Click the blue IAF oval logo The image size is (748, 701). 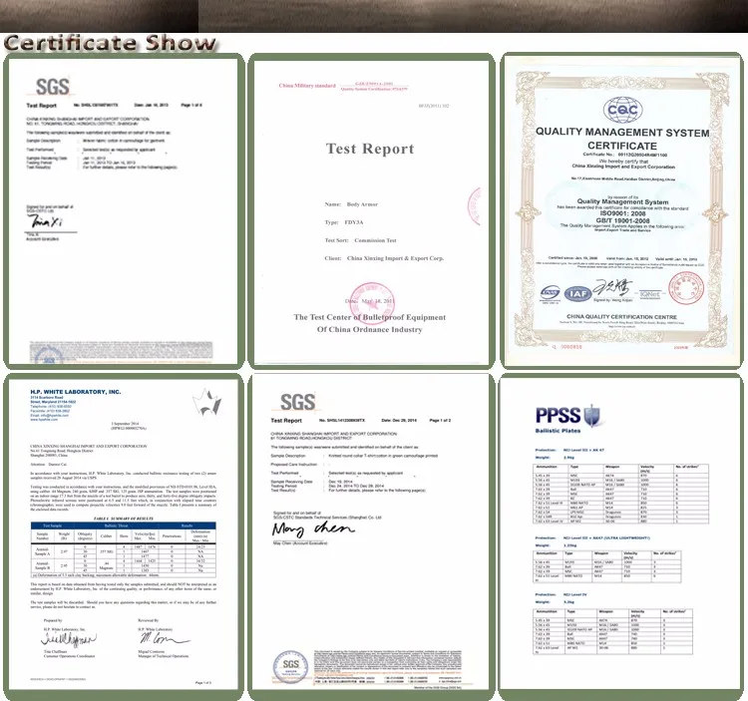(x=578, y=294)
